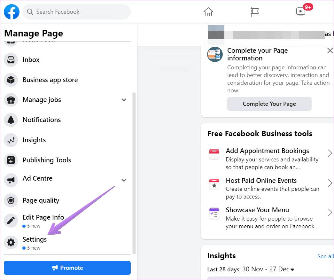Click the Insights graph icon
The height and width of the screenshot is (280, 334).
(x=11, y=140)
